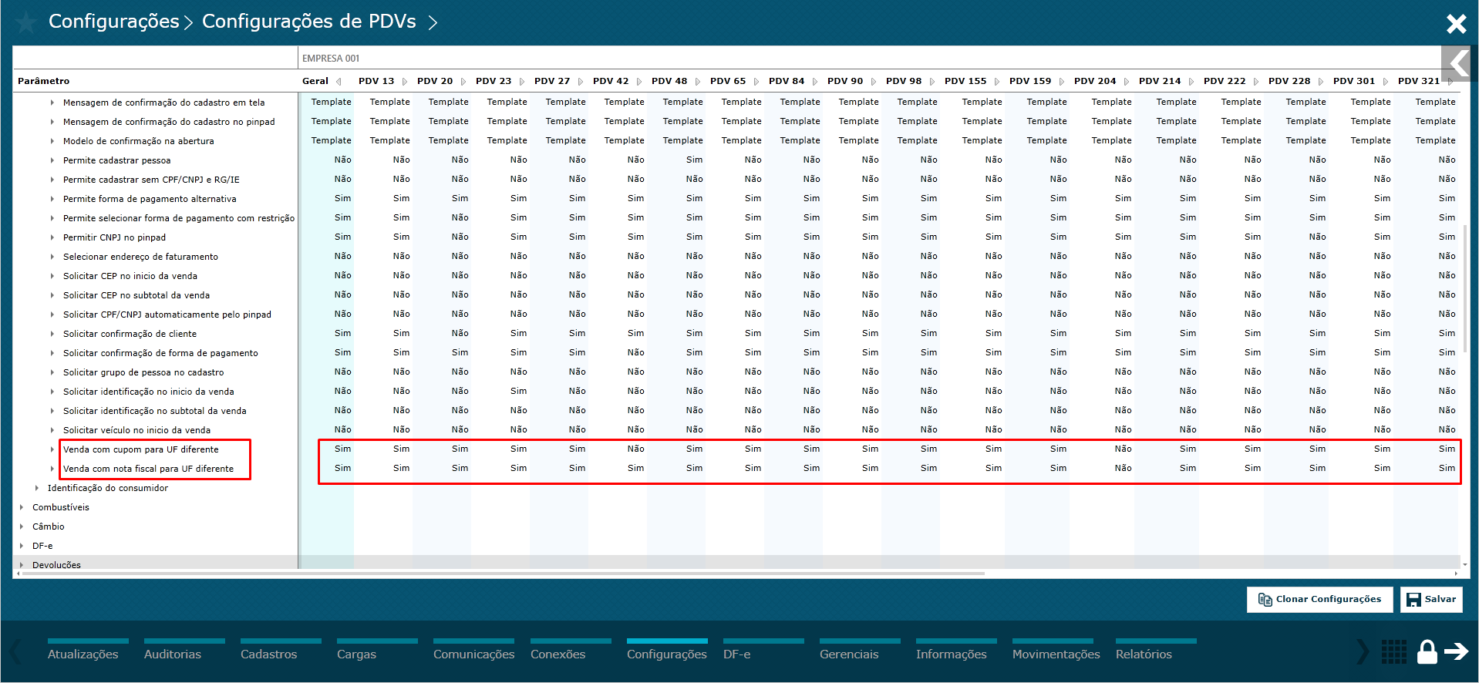Screen dimensions: 1479x683
Task: Select the Solicitar veículo no inicio da venda row
Action: click(x=136, y=430)
